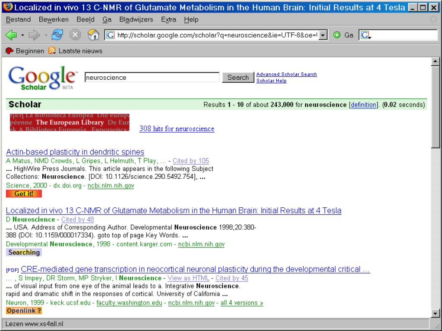Click the neuroscience search input field

pyautogui.click(x=152, y=78)
